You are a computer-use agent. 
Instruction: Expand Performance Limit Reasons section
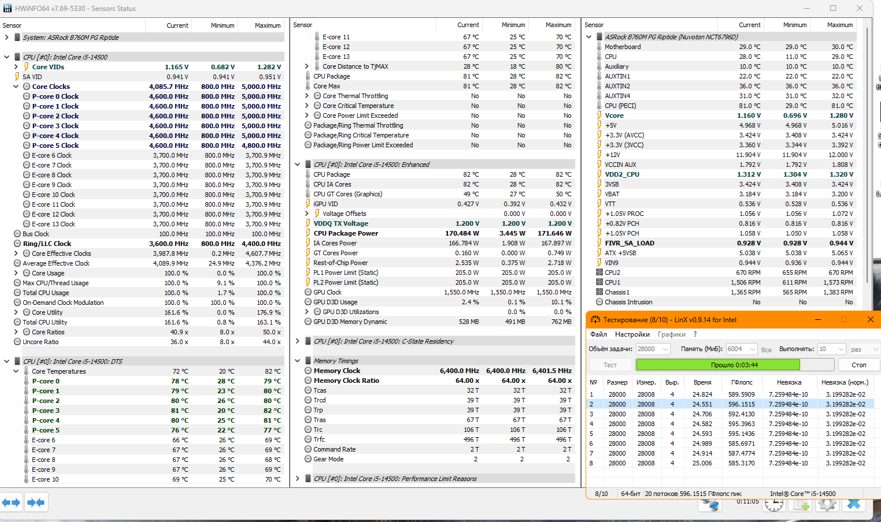297,479
